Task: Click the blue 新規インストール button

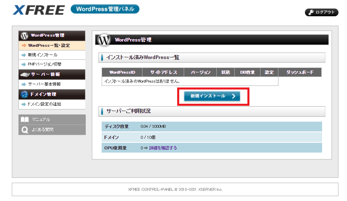Action: coord(212,96)
